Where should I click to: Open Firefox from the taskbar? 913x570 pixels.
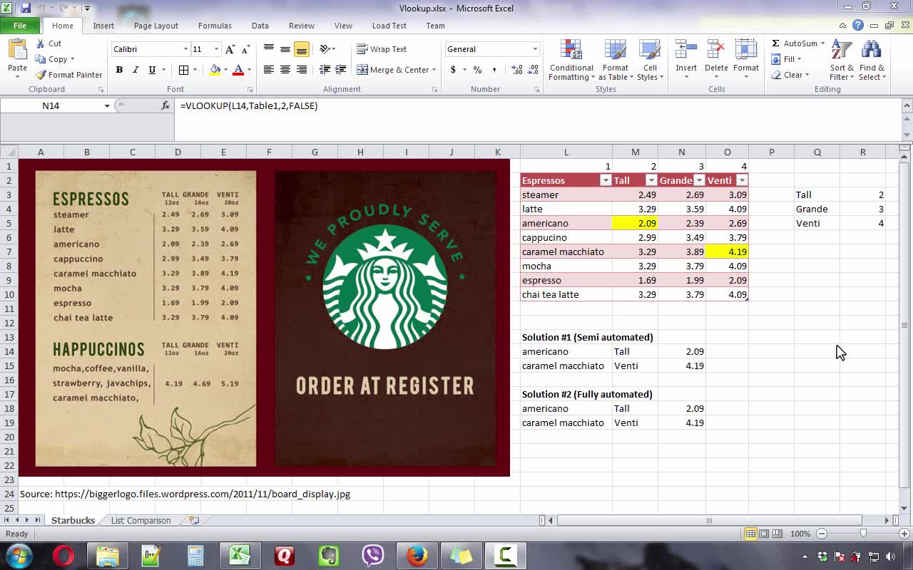tap(417, 555)
